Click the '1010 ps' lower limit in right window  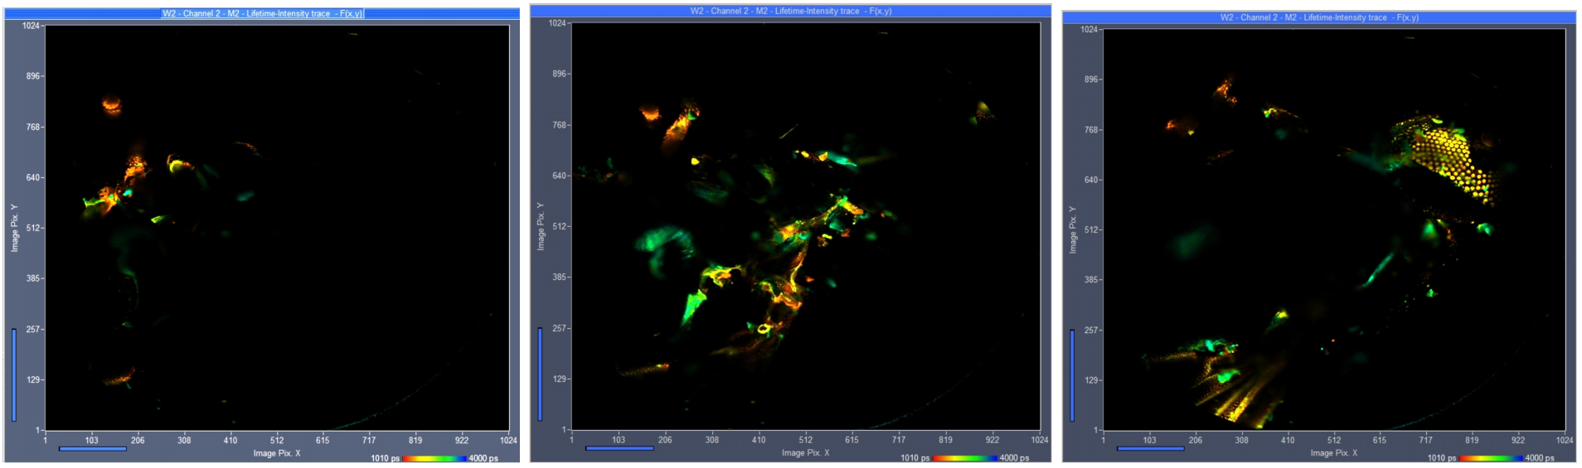[x=1442, y=457]
